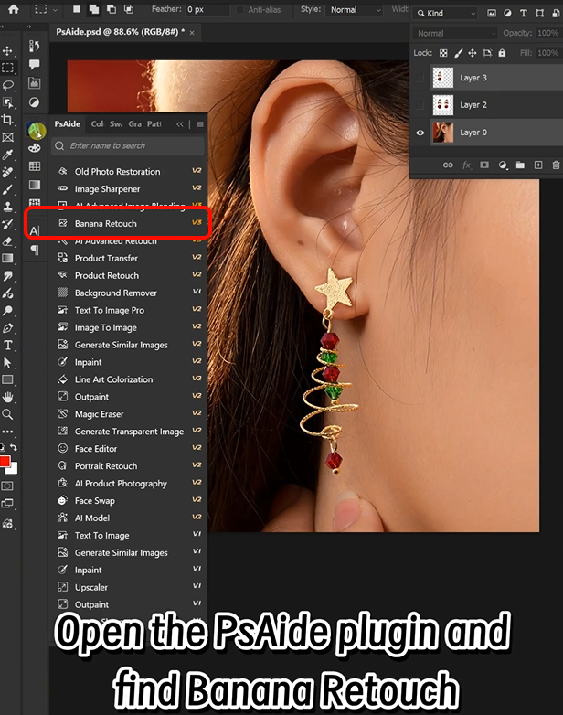Select the Hand tool
The height and width of the screenshot is (715, 563).
click(x=7, y=397)
